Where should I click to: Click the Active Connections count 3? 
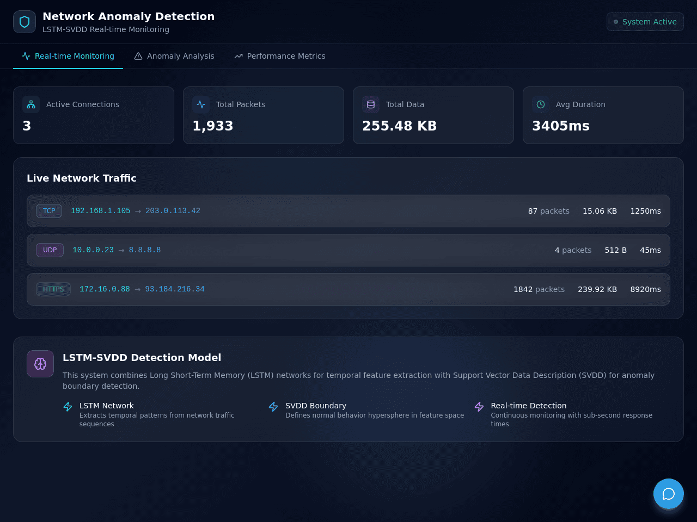[x=27, y=126]
